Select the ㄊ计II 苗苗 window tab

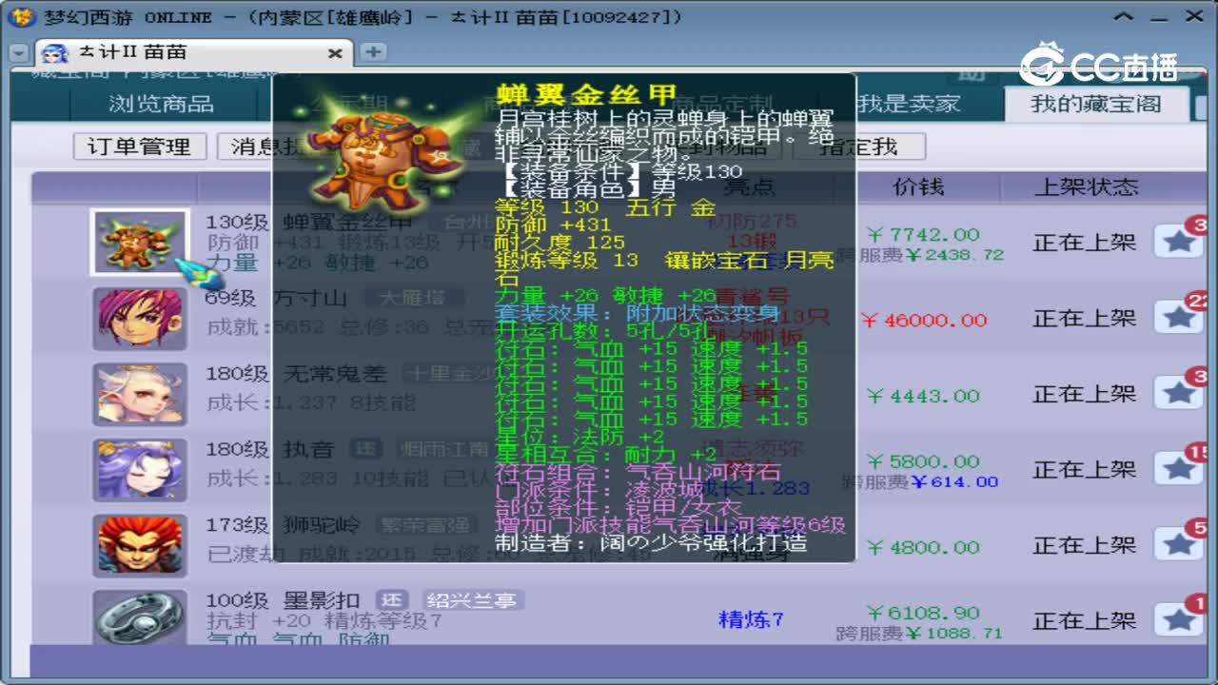tap(194, 52)
